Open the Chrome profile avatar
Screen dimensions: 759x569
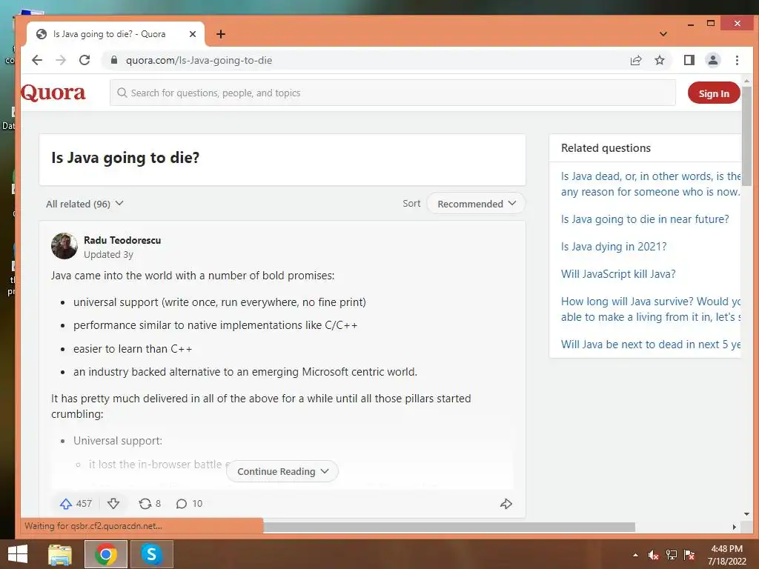[712, 60]
